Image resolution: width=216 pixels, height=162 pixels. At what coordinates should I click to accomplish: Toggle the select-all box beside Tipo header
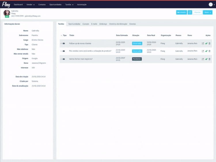tap(61, 35)
